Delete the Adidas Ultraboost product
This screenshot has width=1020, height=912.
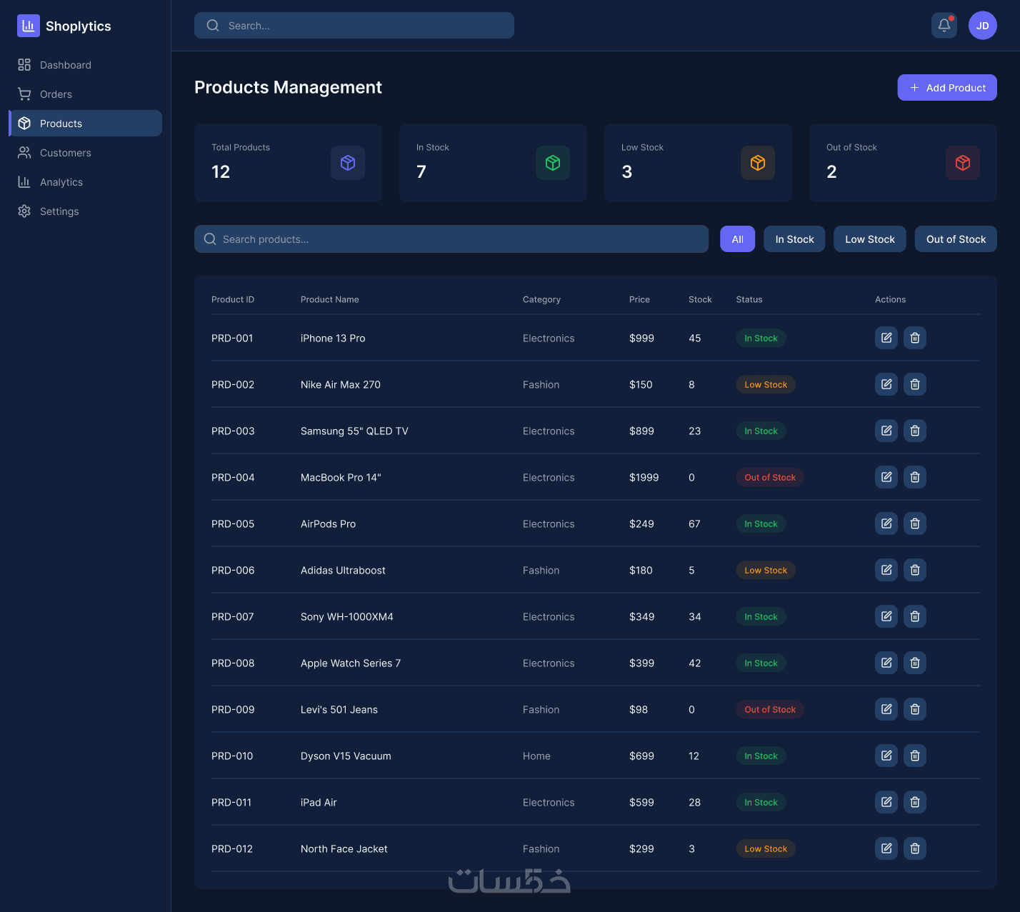[915, 570]
